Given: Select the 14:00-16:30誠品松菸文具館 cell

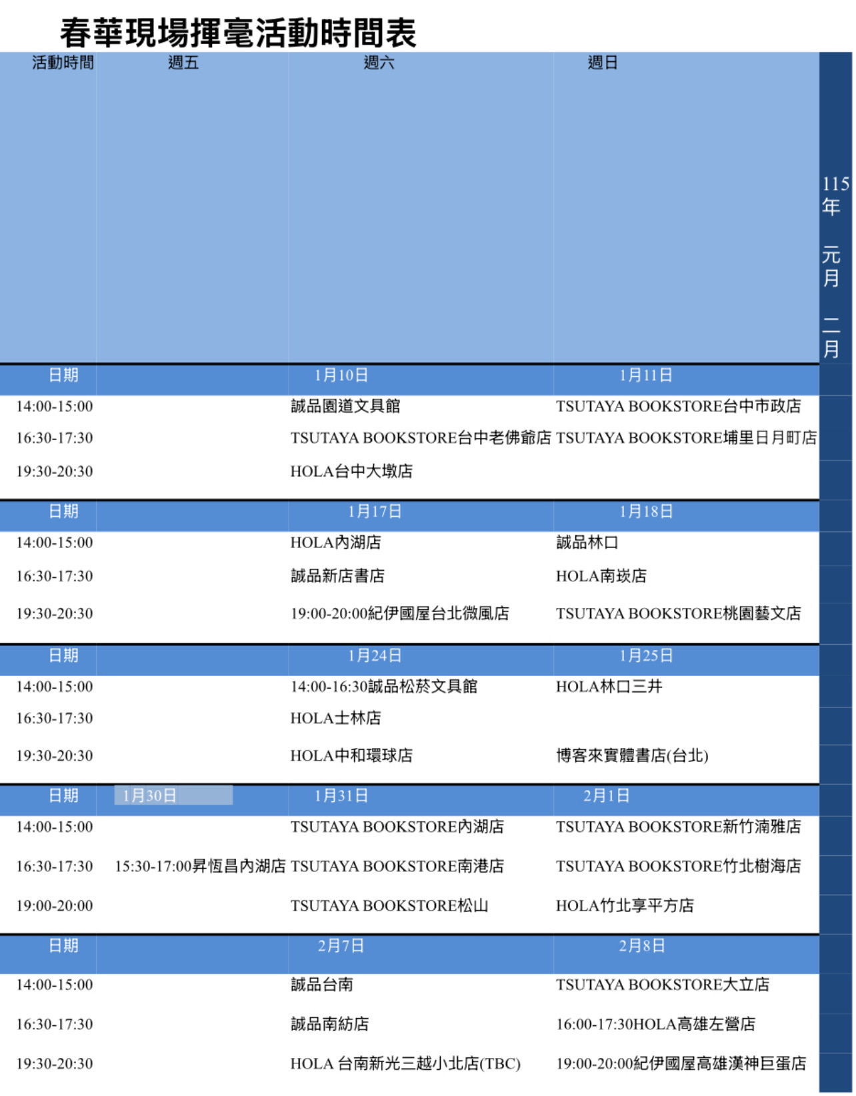Looking at the screenshot, I should click(384, 687).
